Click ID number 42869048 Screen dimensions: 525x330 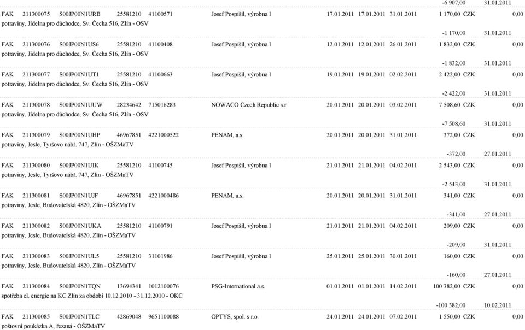coord(129,317)
